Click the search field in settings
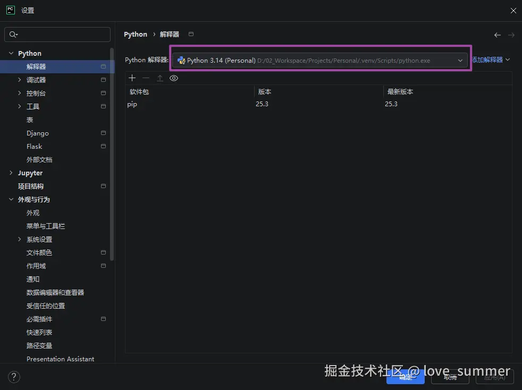The width and height of the screenshot is (522, 390). click(x=57, y=35)
